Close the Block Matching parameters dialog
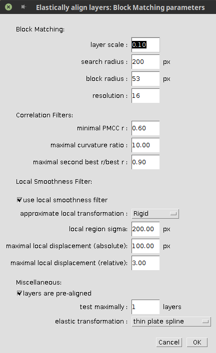 coord(8,7)
